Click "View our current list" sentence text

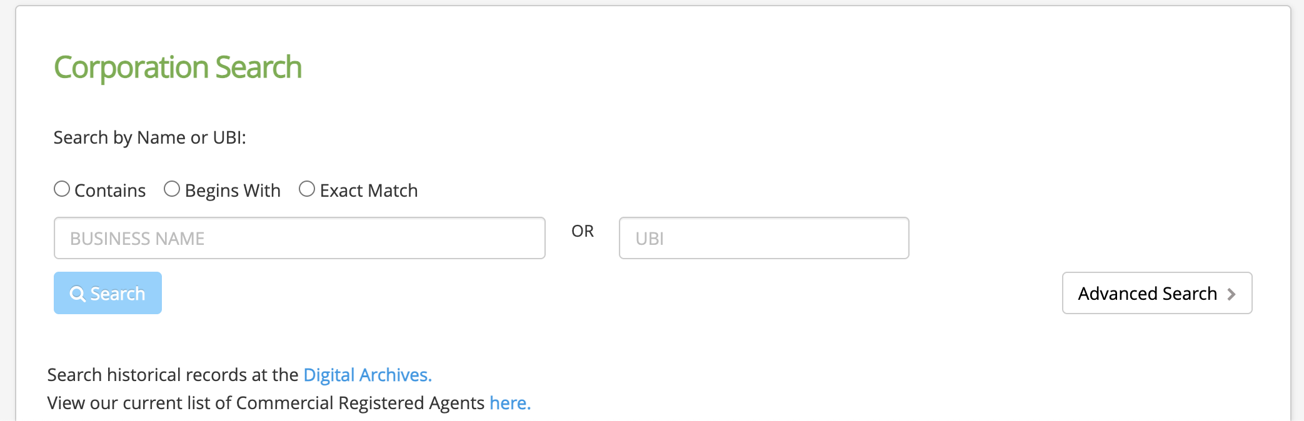click(x=265, y=403)
